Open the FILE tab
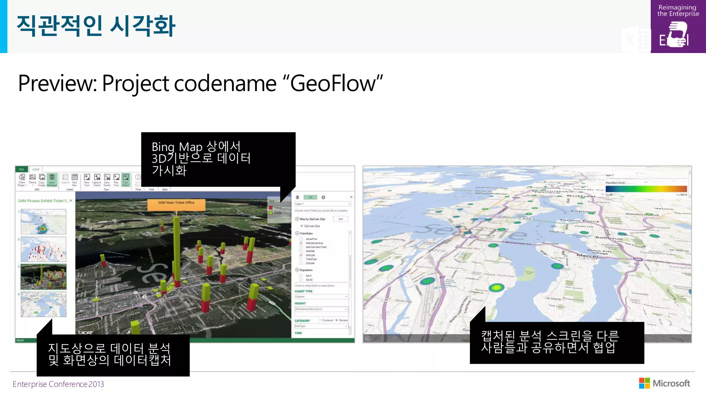 (x=21, y=169)
